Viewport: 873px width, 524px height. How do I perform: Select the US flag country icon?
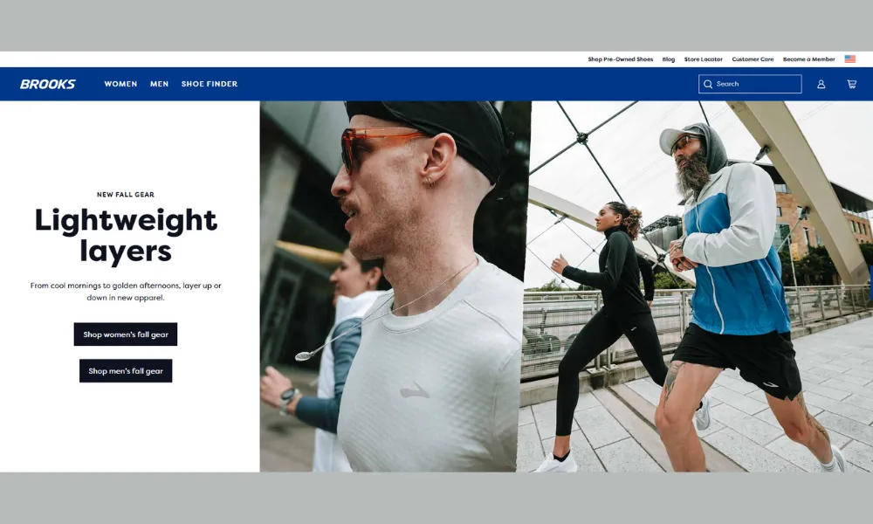849,59
